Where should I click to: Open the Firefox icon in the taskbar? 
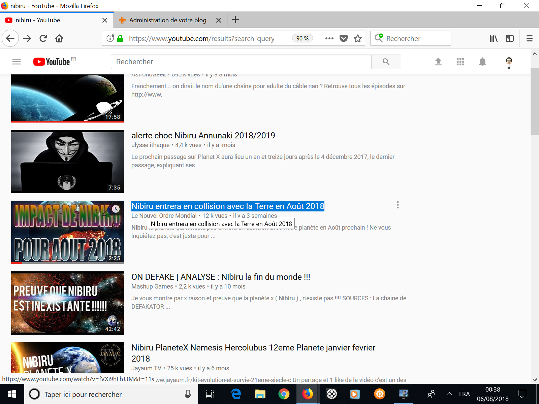(307, 394)
